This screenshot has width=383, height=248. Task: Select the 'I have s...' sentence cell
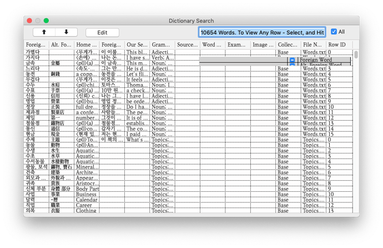coord(137,58)
